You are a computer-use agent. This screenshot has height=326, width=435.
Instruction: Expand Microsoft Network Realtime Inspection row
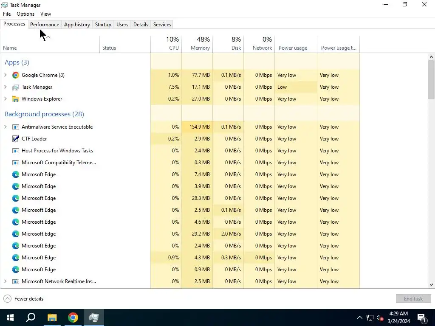[x=5, y=281]
